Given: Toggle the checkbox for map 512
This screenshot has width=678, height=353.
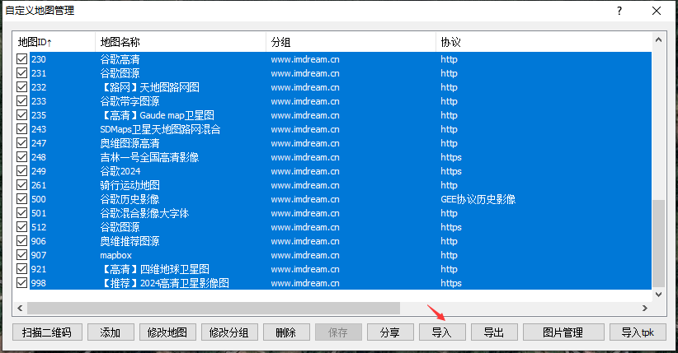Looking at the screenshot, I should point(21,226).
